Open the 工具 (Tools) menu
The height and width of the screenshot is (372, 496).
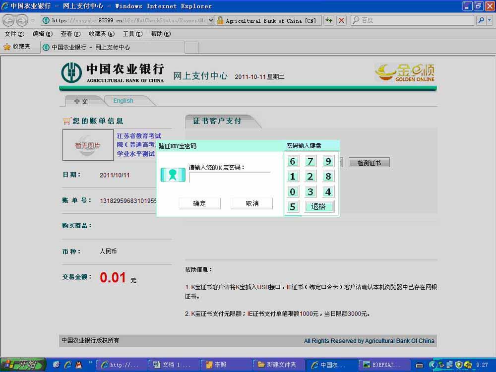(132, 34)
